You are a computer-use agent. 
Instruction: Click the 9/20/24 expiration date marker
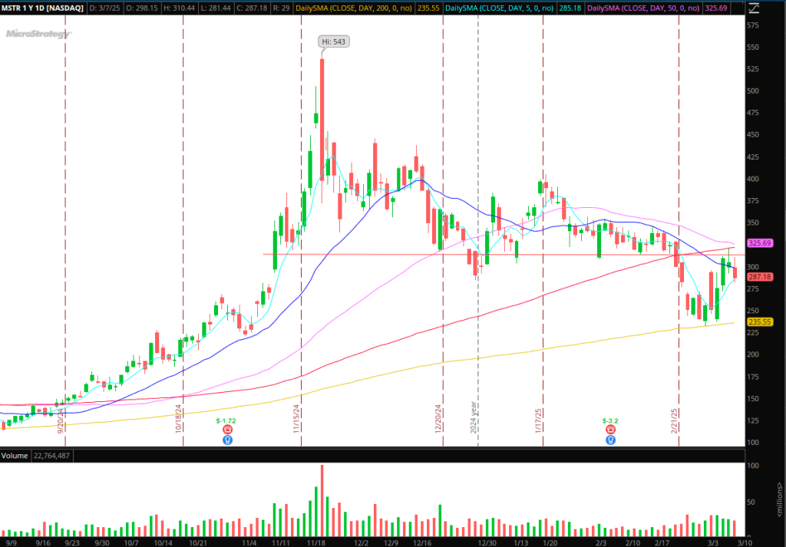pyautogui.click(x=61, y=419)
